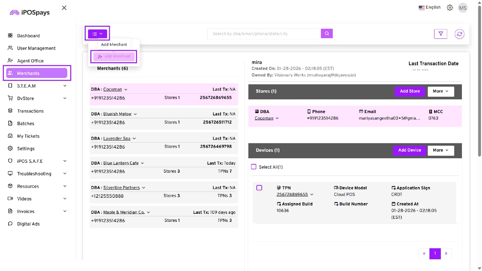Image resolution: width=482 pixels, height=271 pixels.
Task: Check the Select All devices checkbox
Action: [x=254, y=167]
